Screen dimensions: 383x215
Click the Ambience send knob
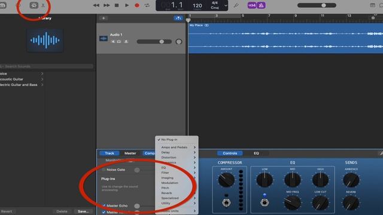pyautogui.click(x=351, y=180)
